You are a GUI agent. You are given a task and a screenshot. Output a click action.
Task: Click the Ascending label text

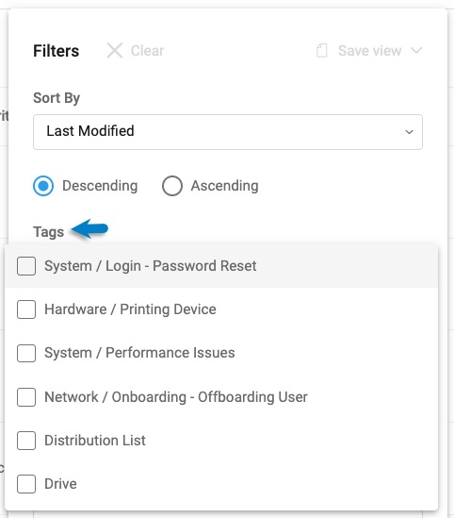tap(224, 186)
